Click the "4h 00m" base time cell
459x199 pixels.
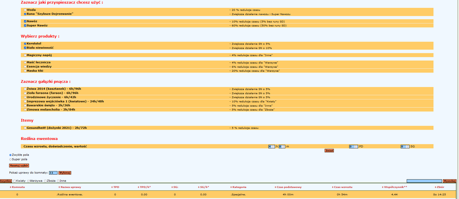[288, 195]
